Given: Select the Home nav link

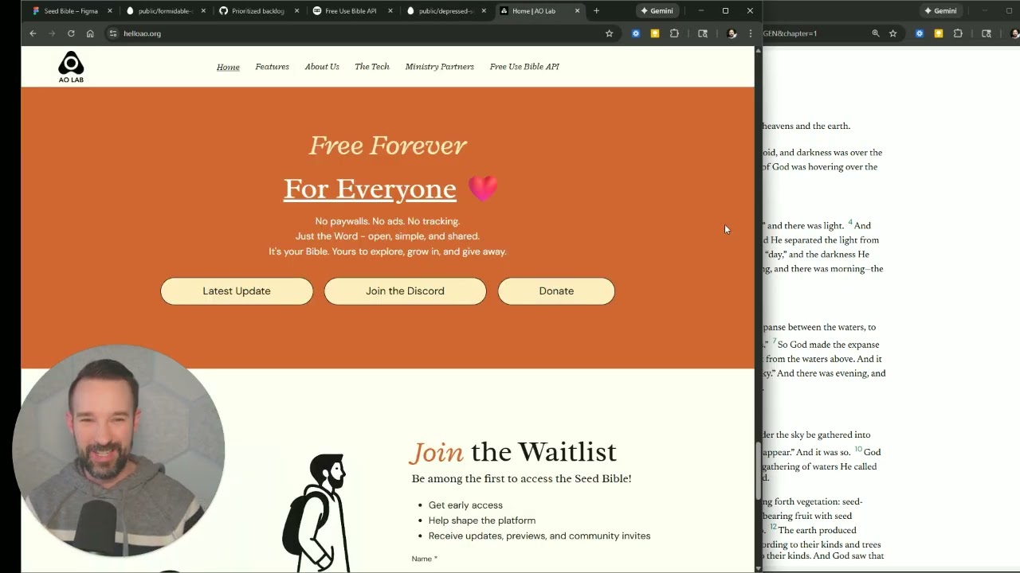Looking at the screenshot, I should [228, 67].
